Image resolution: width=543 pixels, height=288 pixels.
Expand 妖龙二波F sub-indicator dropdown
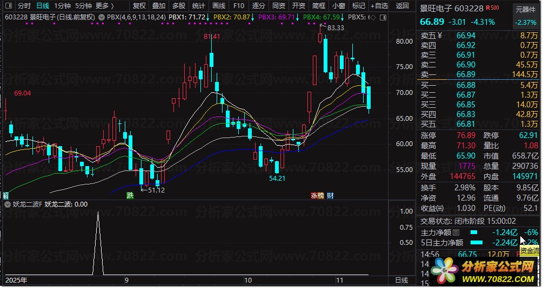point(7,204)
